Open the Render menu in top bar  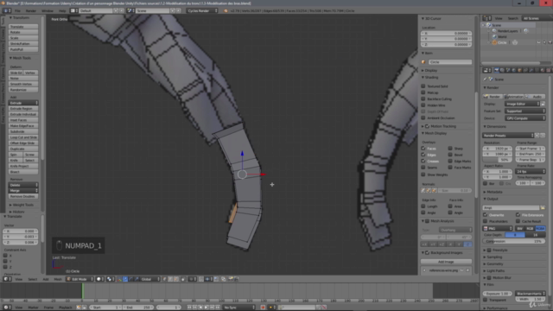(31, 10)
